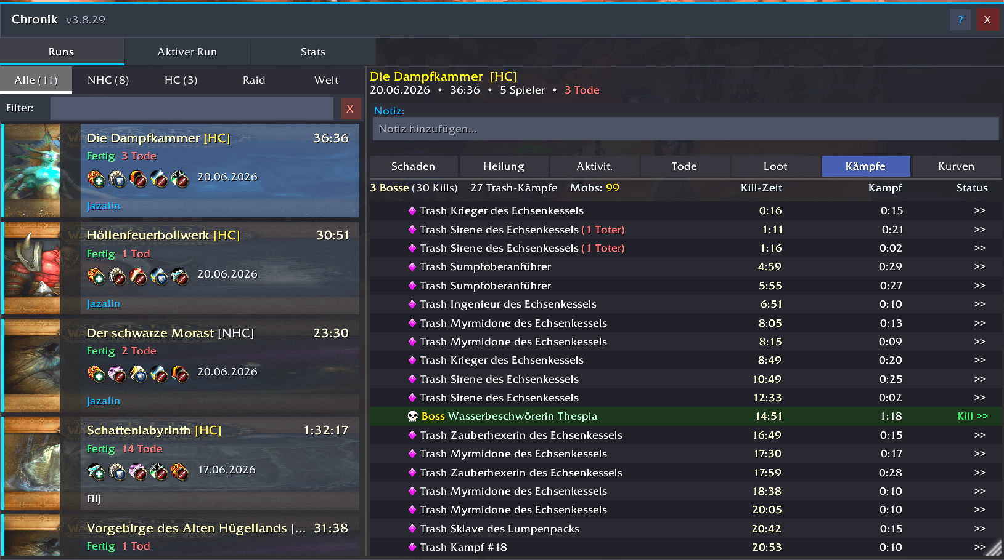Click the diamond icon of Sumpfoberanführer at 5:55
This screenshot has height=560, width=1004.
(x=412, y=286)
